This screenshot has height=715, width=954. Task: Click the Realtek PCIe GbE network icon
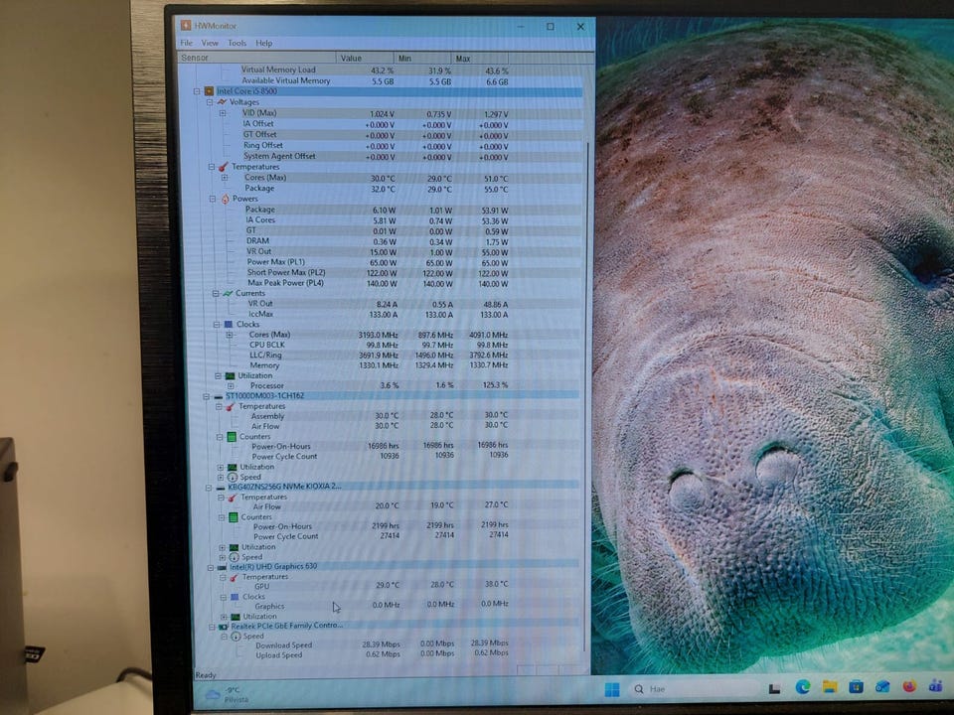pyautogui.click(x=224, y=627)
